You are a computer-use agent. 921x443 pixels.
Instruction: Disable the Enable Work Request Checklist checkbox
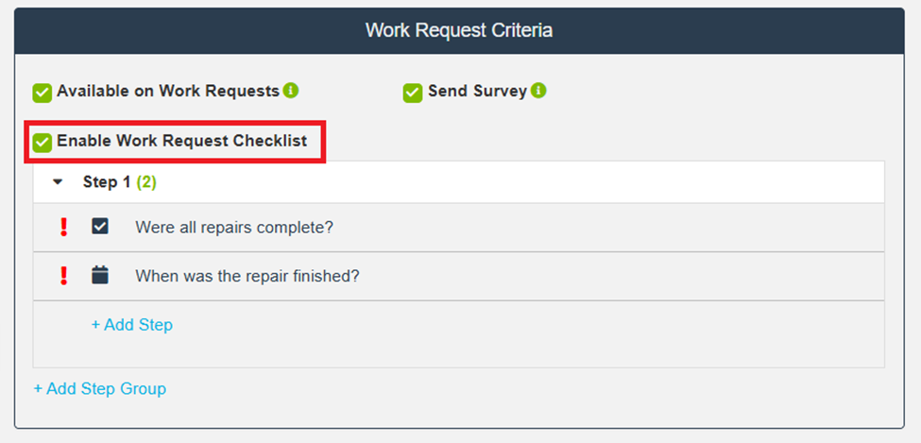[x=43, y=142]
